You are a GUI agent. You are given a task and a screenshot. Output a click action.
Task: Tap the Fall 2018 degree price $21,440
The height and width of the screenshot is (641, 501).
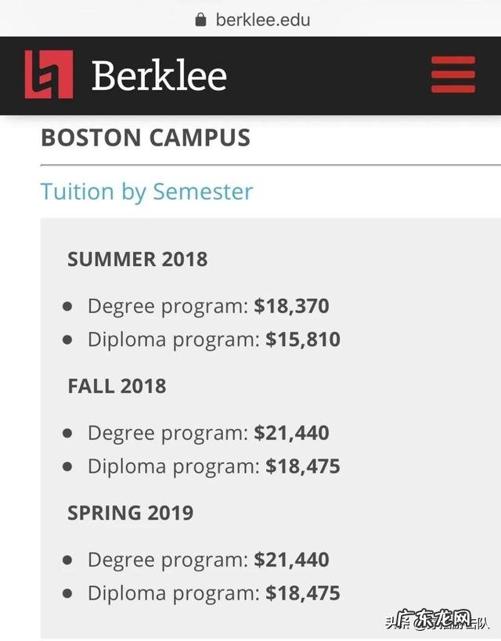point(291,433)
